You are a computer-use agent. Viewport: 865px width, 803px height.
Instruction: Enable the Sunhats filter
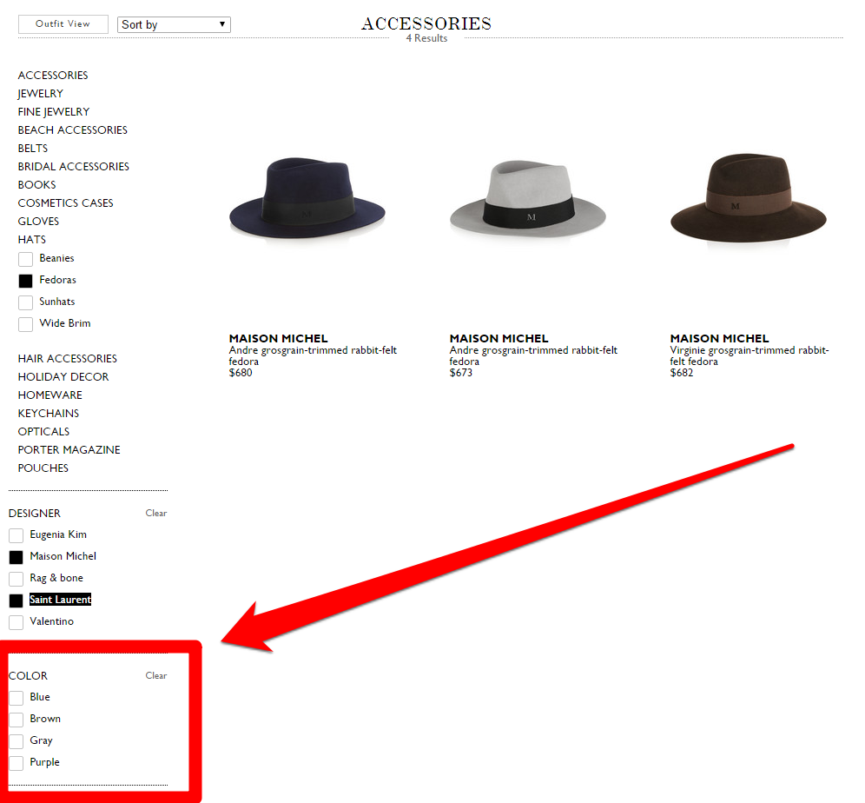point(25,302)
